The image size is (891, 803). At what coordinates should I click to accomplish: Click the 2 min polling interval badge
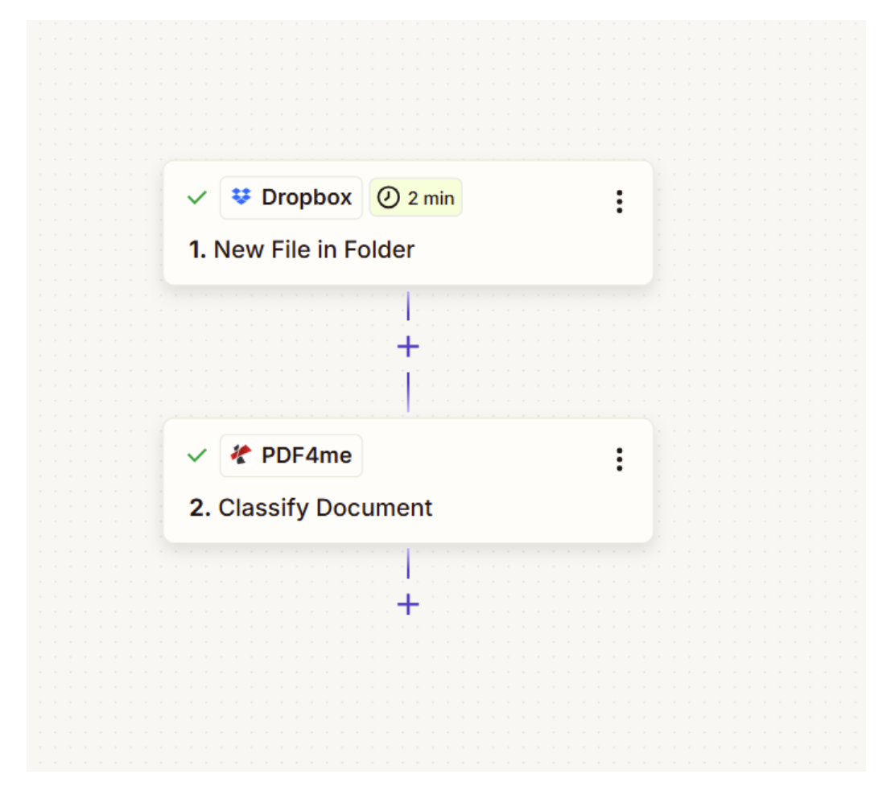415,197
